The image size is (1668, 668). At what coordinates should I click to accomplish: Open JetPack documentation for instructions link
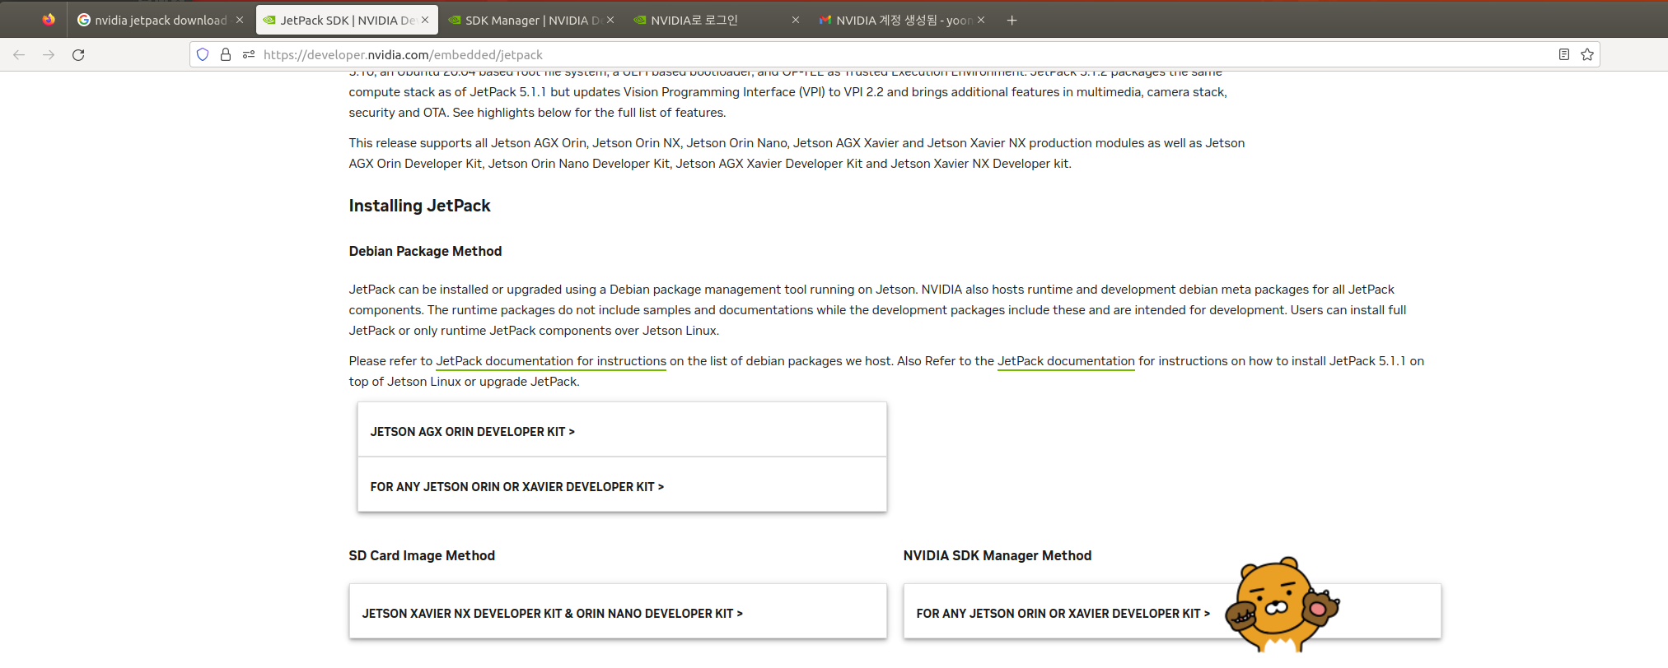coord(551,361)
